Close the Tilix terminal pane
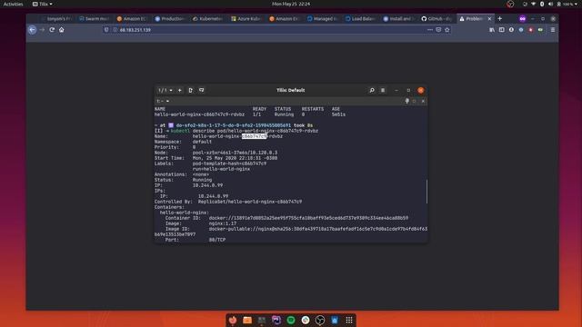Image resolution: width=582 pixels, height=327 pixels. pos(423,101)
